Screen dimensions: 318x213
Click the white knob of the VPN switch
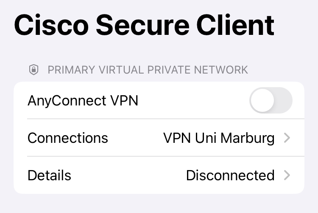pos(262,100)
